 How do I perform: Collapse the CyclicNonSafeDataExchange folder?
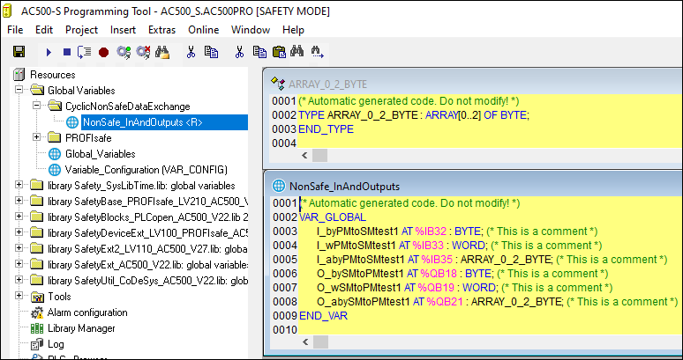36,106
